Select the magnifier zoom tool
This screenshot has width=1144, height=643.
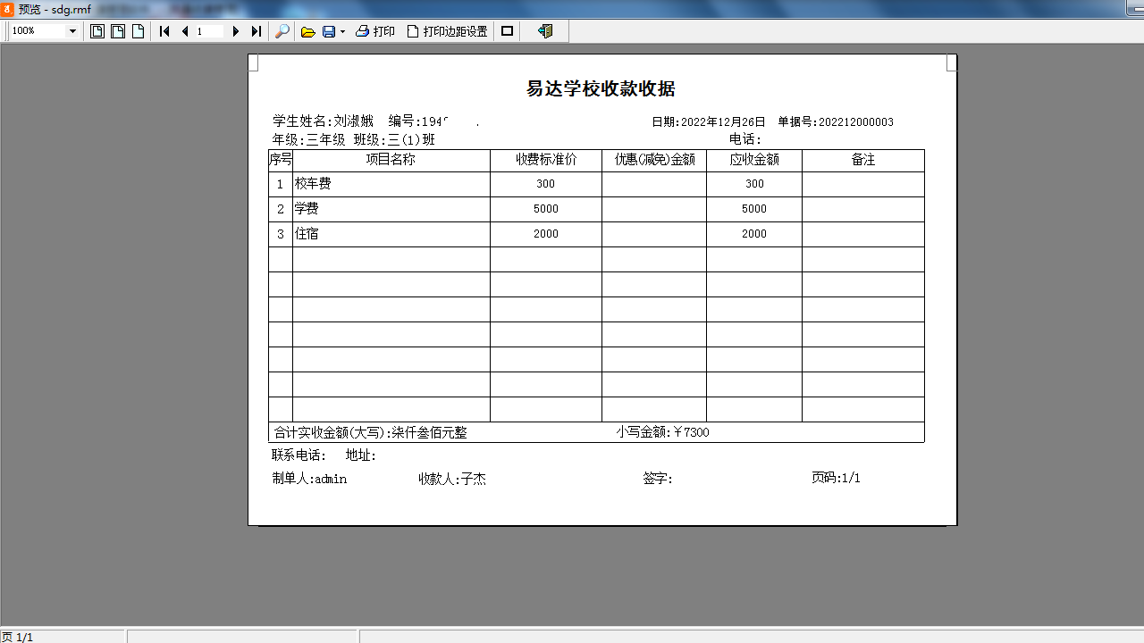[x=282, y=31]
